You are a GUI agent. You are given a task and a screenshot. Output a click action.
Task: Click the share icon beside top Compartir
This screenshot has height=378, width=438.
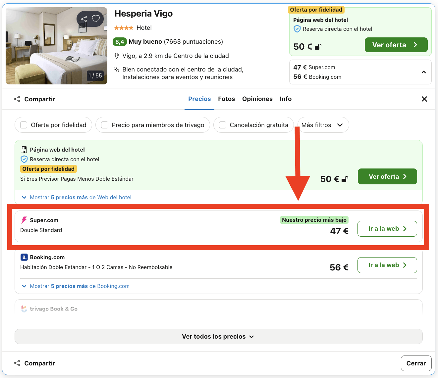click(x=17, y=99)
